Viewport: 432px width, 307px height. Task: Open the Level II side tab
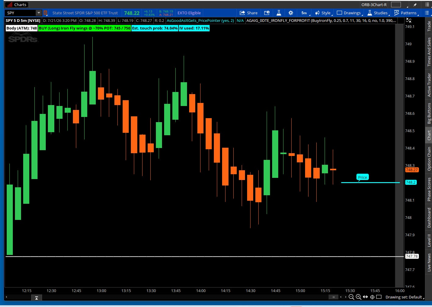click(429, 240)
